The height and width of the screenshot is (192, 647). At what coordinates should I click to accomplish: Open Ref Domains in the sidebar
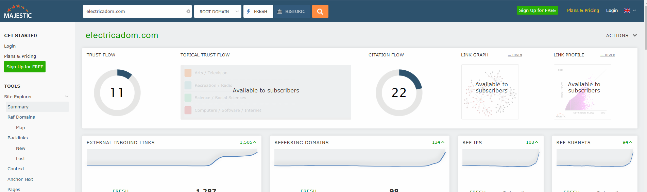pos(21,117)
